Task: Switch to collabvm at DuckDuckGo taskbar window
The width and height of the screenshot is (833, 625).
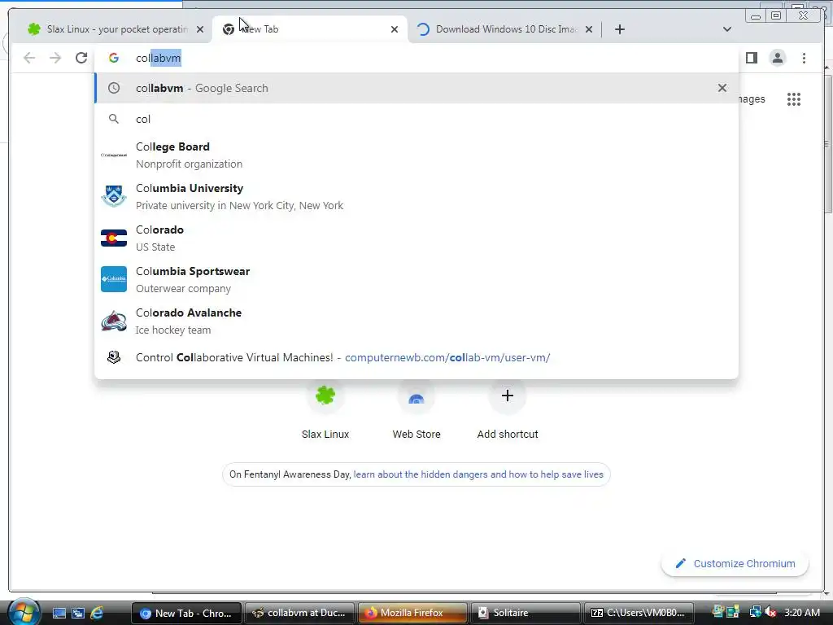Action: [x=299, y=613]
